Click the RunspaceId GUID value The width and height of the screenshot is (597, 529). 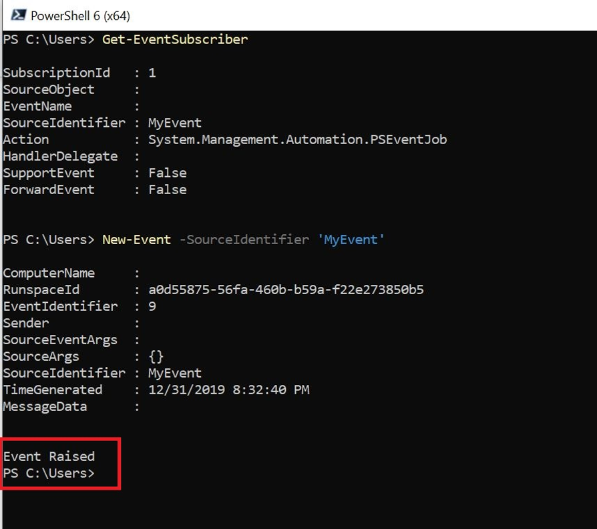click(286, 290)
